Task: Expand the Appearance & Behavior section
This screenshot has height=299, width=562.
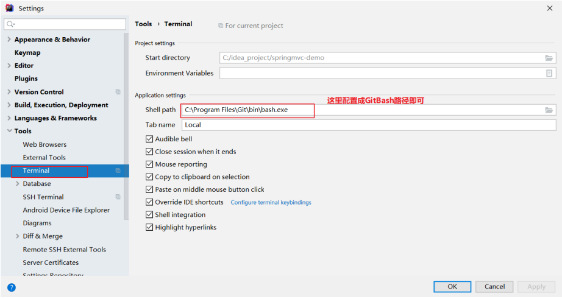Action: [x=9, y=40]
